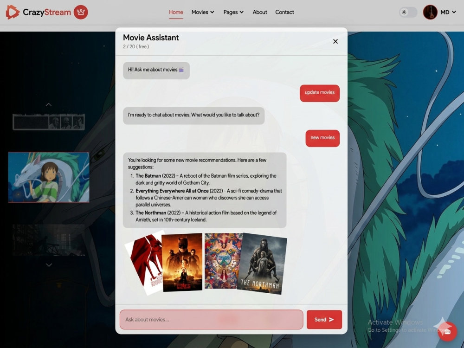Image resolution: width=464 pixels, height=348 pixels.
Task: Click 'The Batman' bold title in list
Action: pos(148,176)
